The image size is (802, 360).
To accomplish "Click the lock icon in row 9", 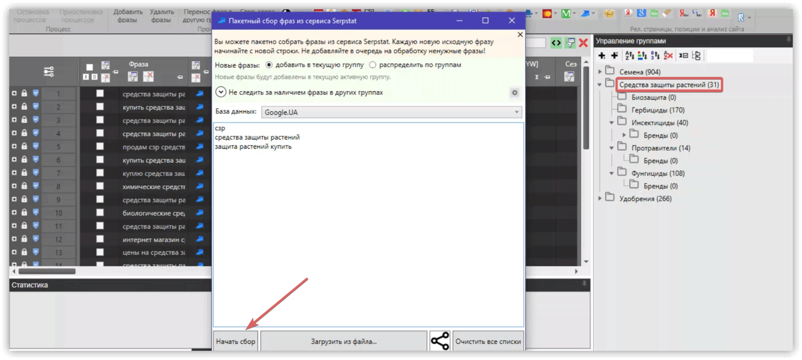I will click(24, 199).
